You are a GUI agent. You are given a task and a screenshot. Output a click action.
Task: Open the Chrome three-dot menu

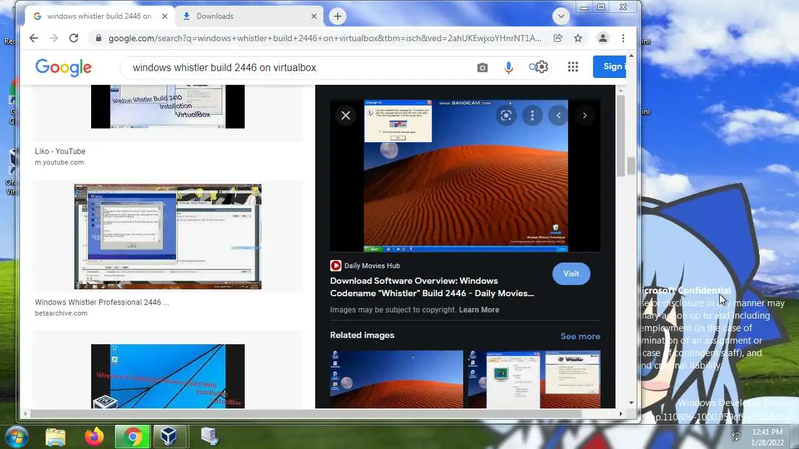tap(623, 38)
